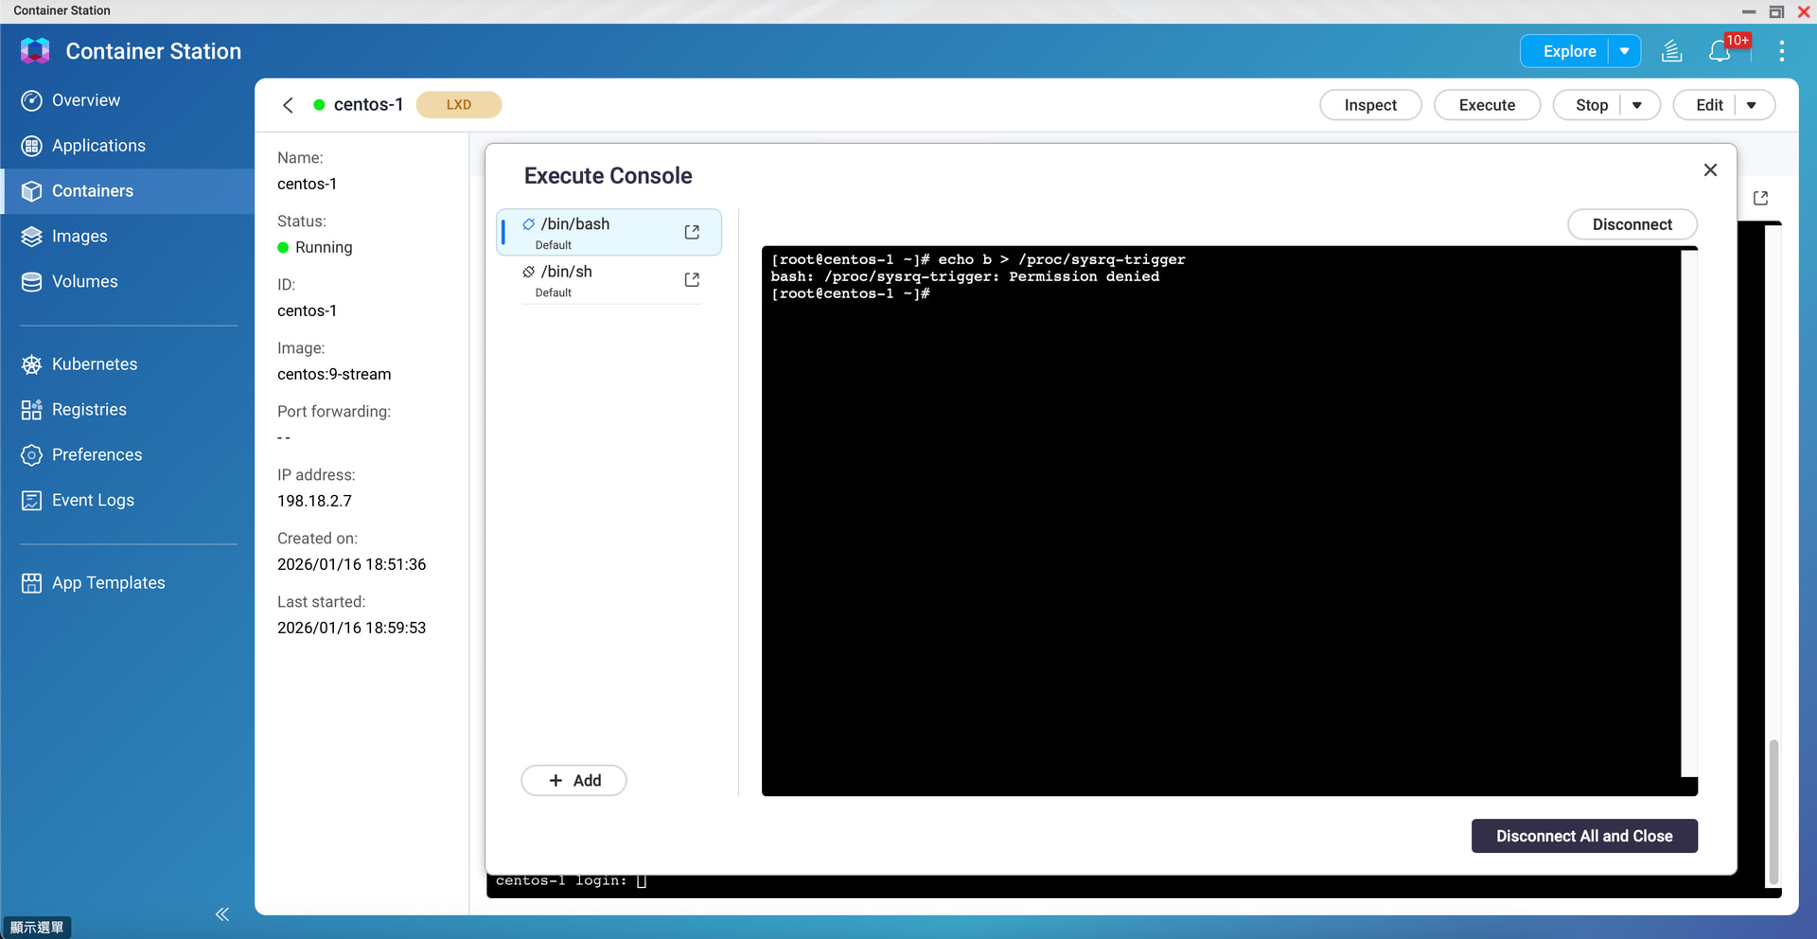Pop out the /bin/bash console session
Viewport: 1817px width, 939px height.
coord(692,233)
